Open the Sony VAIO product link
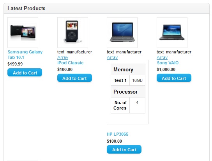212x161 pixels. coord(168,63)
